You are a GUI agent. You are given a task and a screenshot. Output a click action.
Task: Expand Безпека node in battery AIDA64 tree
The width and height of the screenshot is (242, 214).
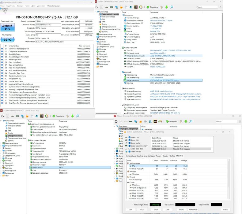tap(1, 168)
